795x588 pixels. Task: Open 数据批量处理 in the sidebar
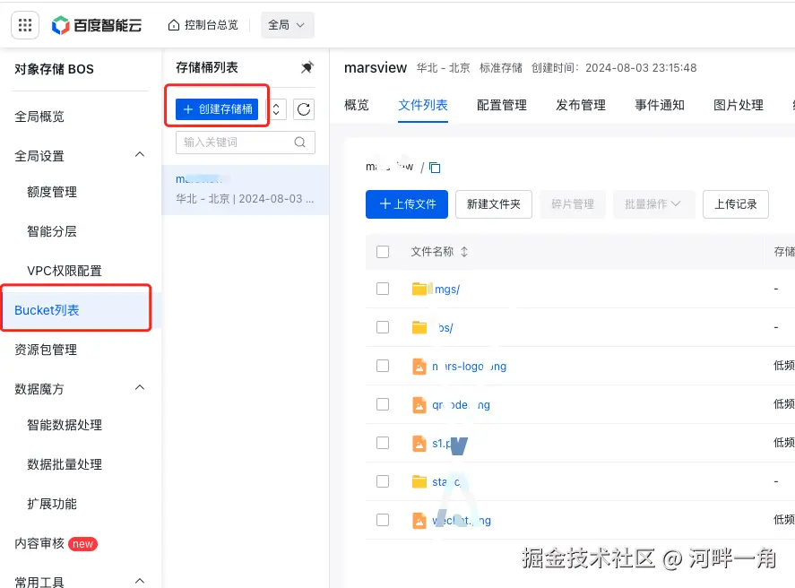coord(65,464)
